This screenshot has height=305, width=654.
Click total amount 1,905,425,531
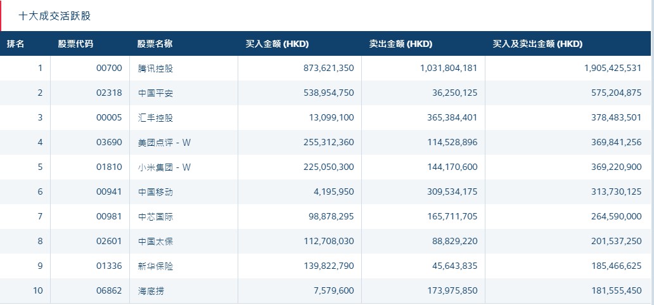[613, 68]
